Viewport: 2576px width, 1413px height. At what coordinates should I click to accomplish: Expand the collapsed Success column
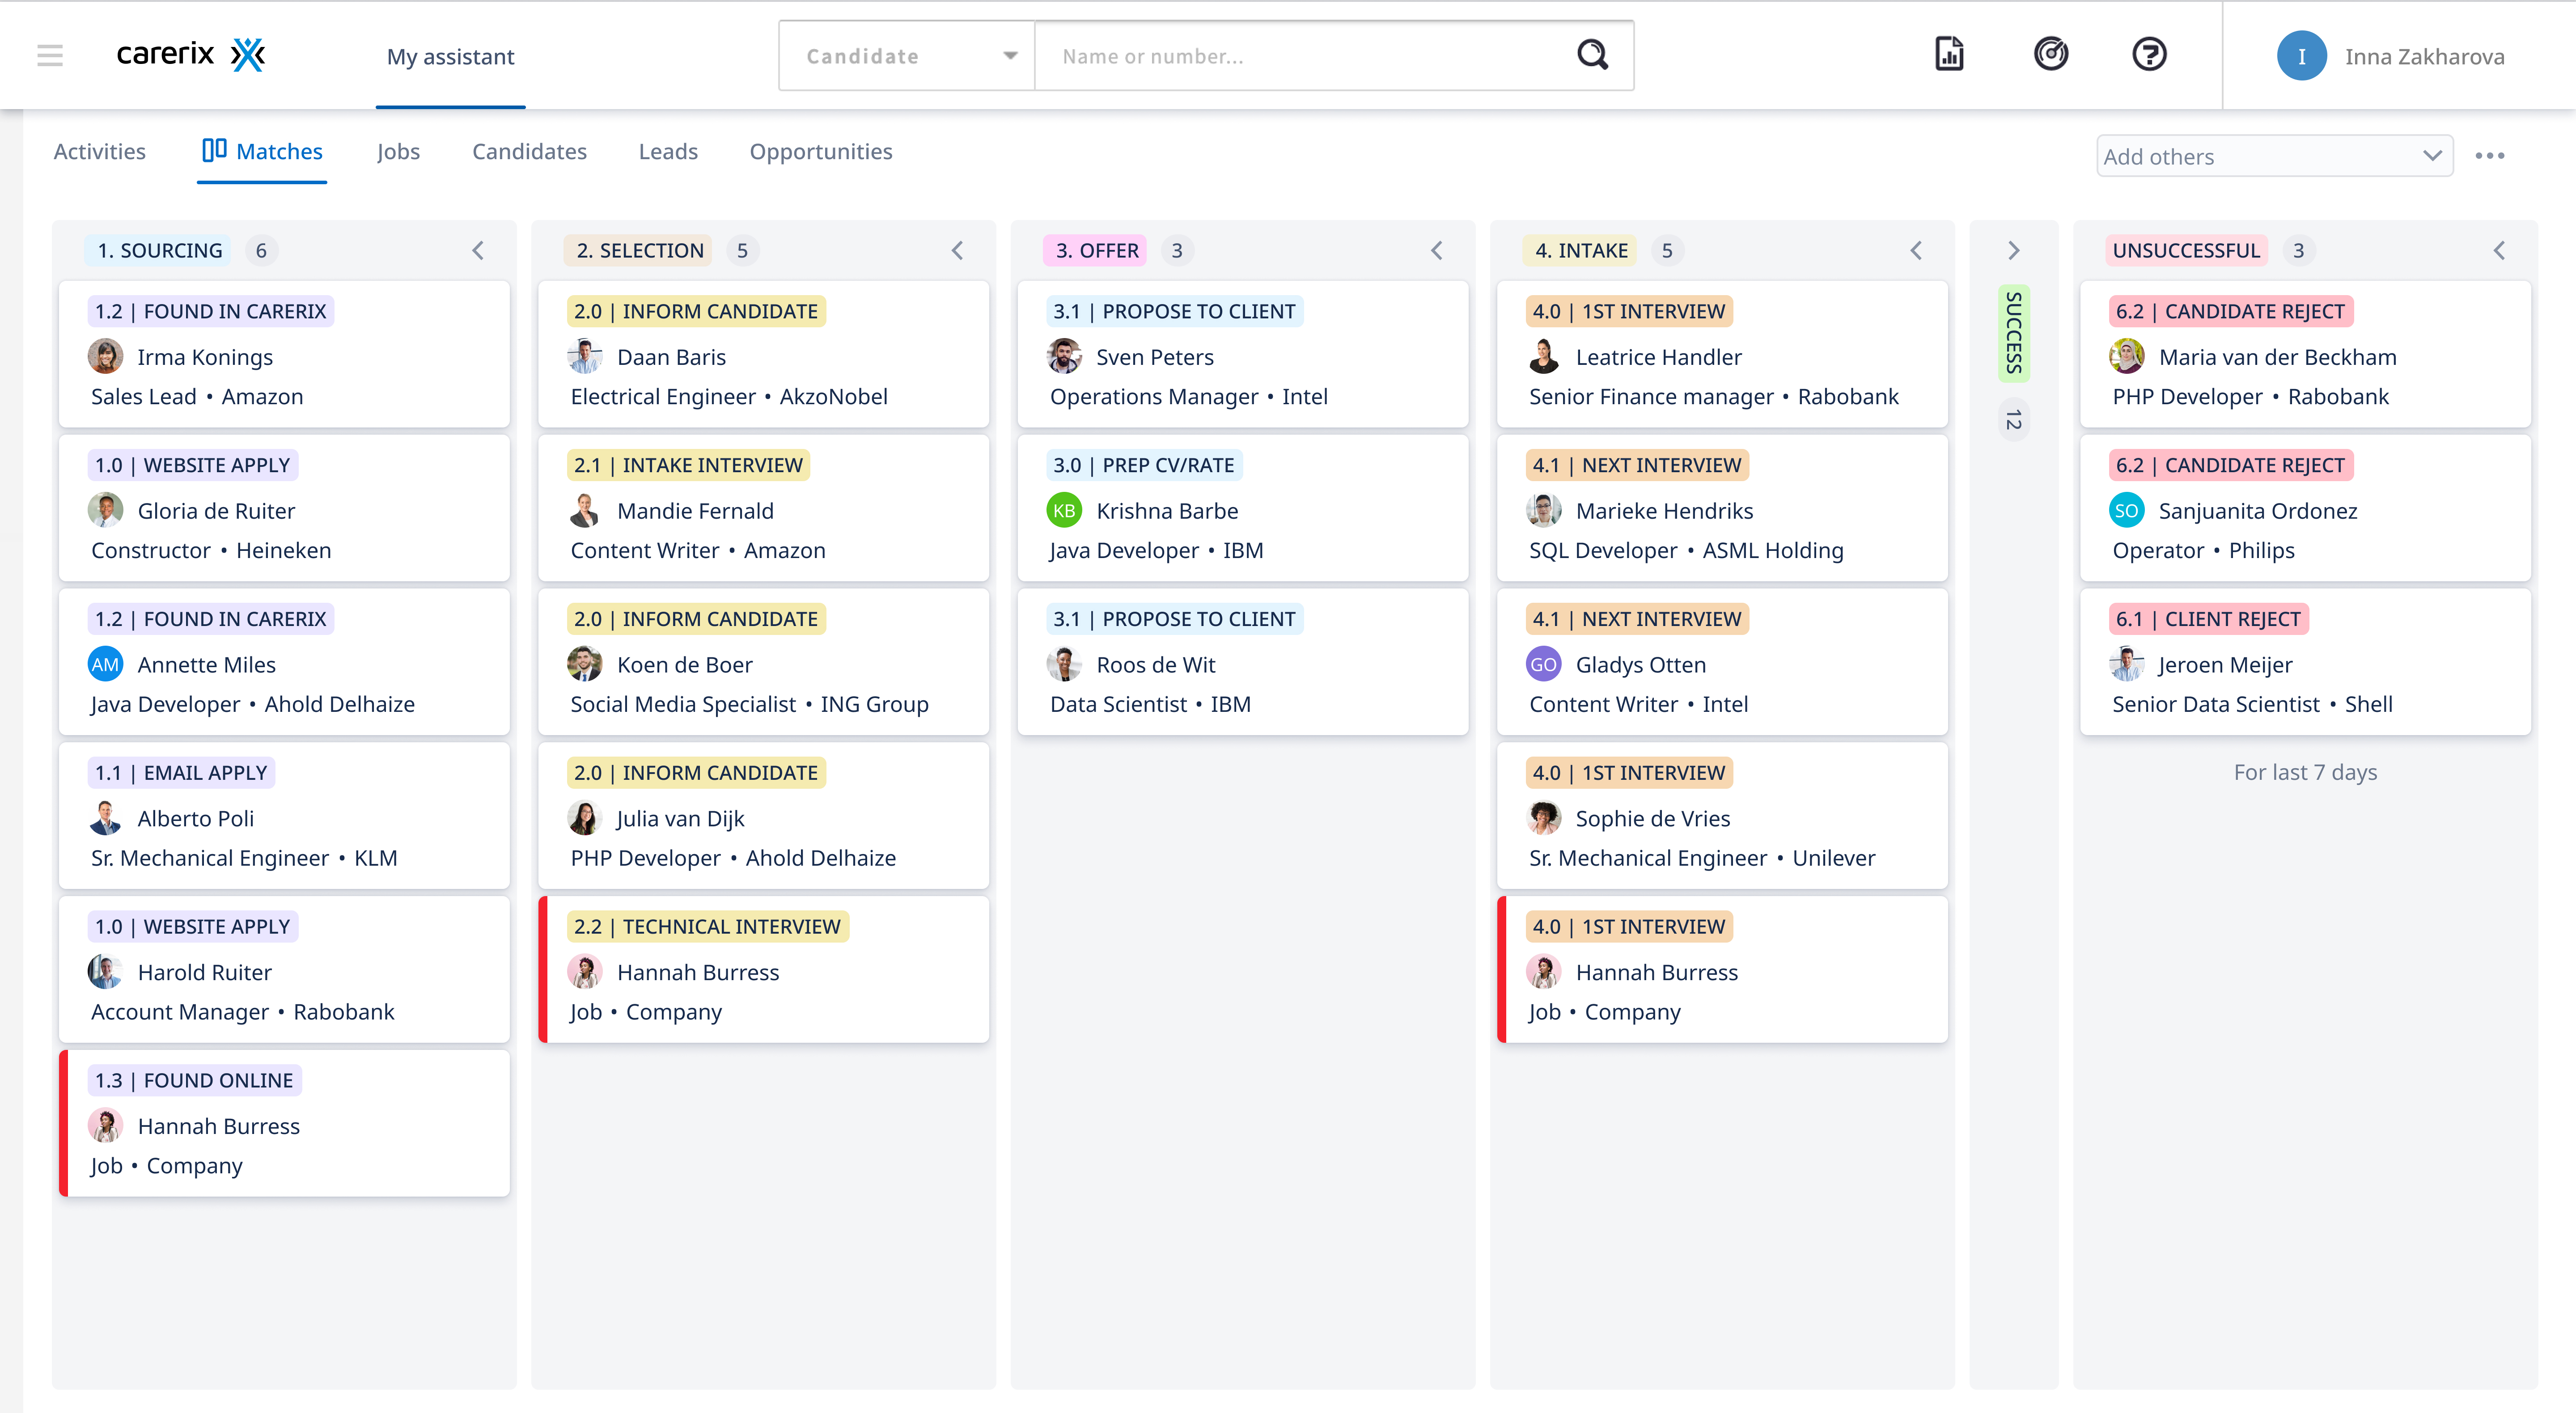[x=2013, y=250]
